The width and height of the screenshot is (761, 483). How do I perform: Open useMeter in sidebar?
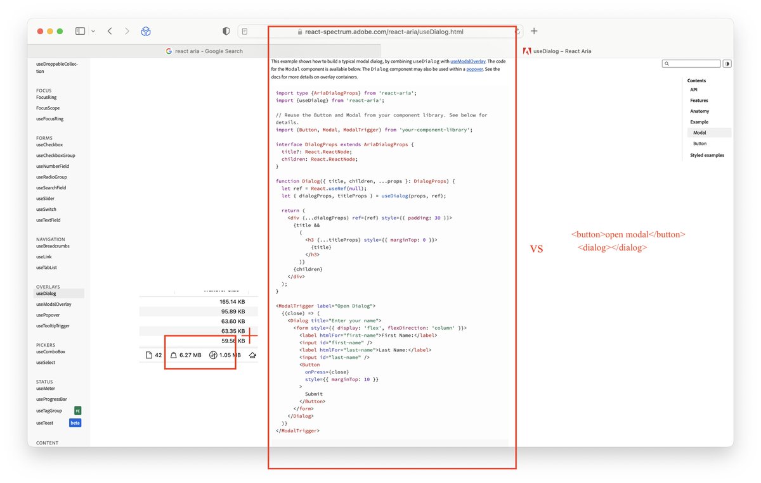[x=46, y=389]
